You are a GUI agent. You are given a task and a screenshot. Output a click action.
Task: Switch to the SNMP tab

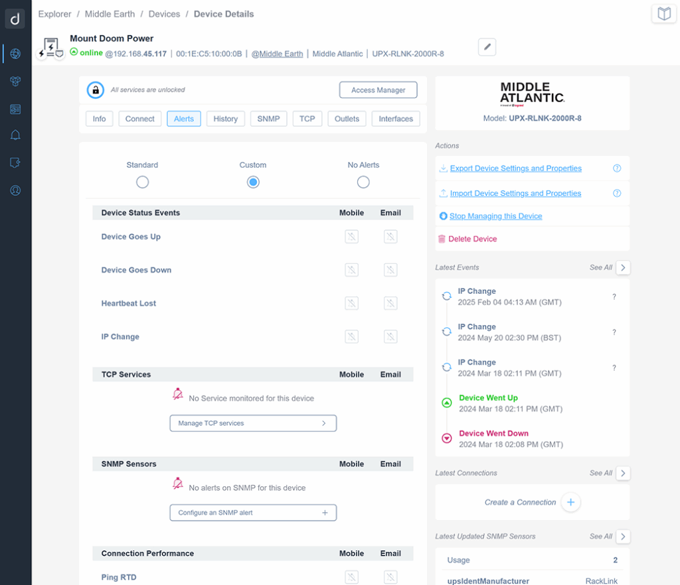268,119
